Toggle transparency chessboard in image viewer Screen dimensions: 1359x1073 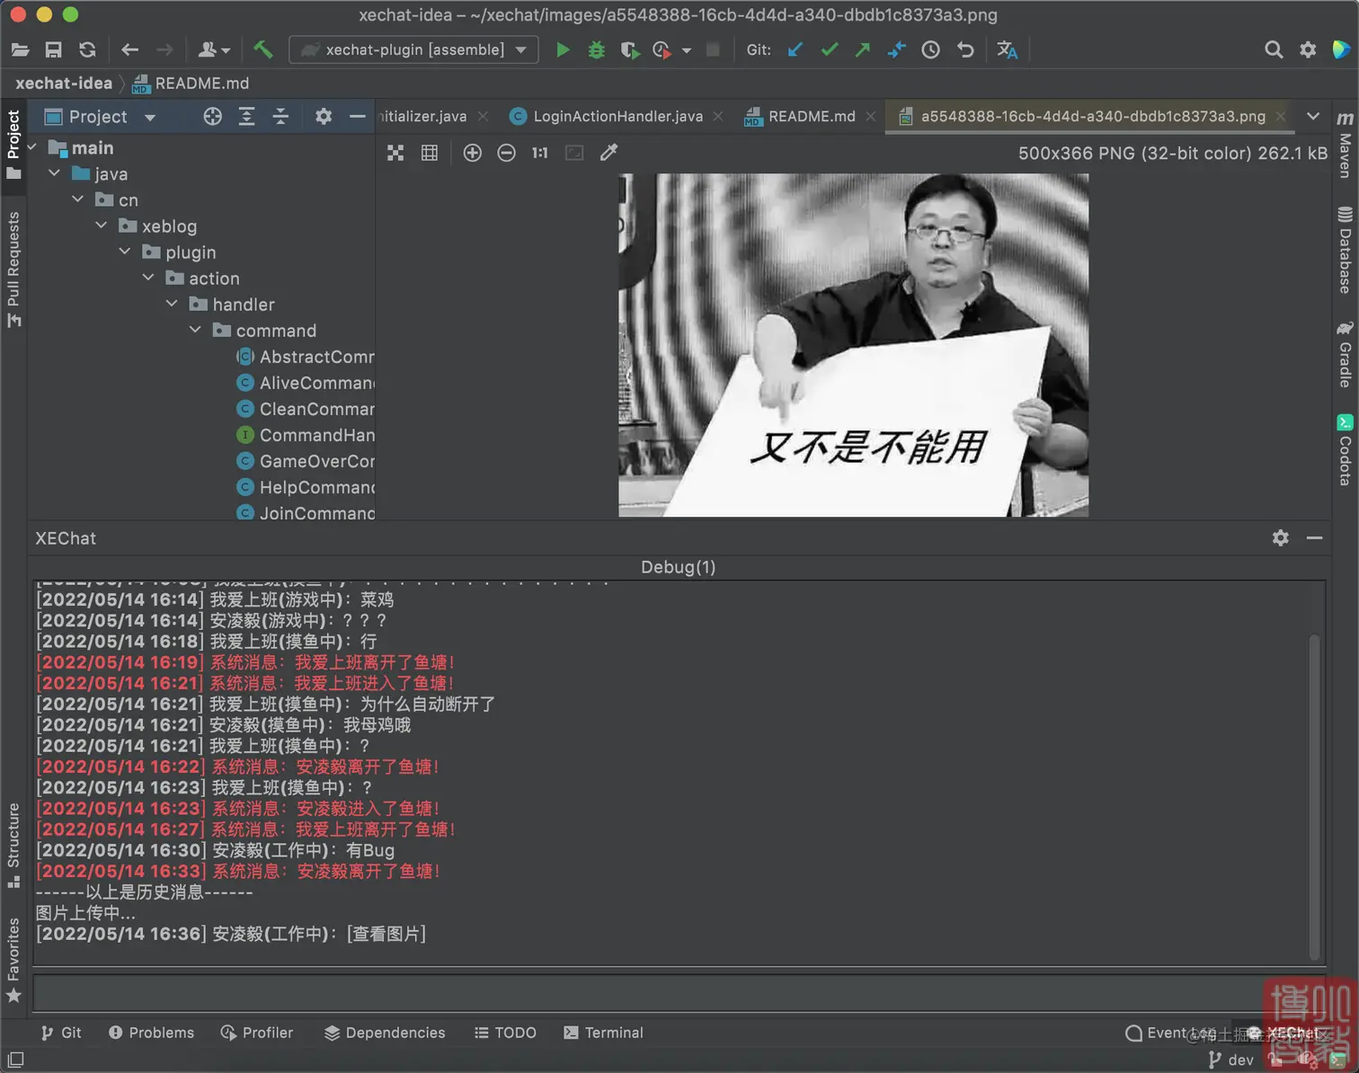395,153
